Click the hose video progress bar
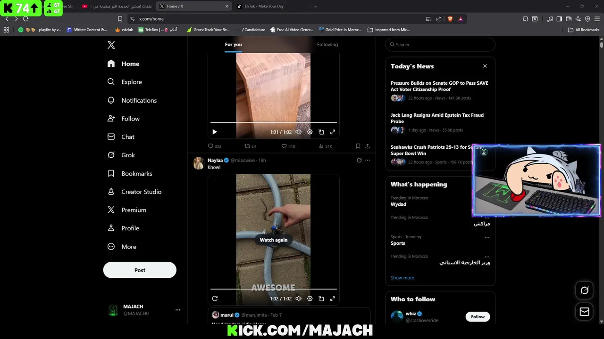Image resolution: width=604 pixels, height=339 pixels. 274,289
